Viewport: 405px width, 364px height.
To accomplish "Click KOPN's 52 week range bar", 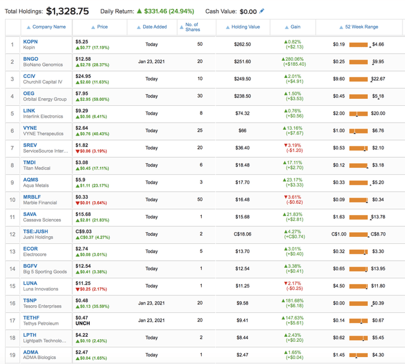I will [x=358, y=45].
